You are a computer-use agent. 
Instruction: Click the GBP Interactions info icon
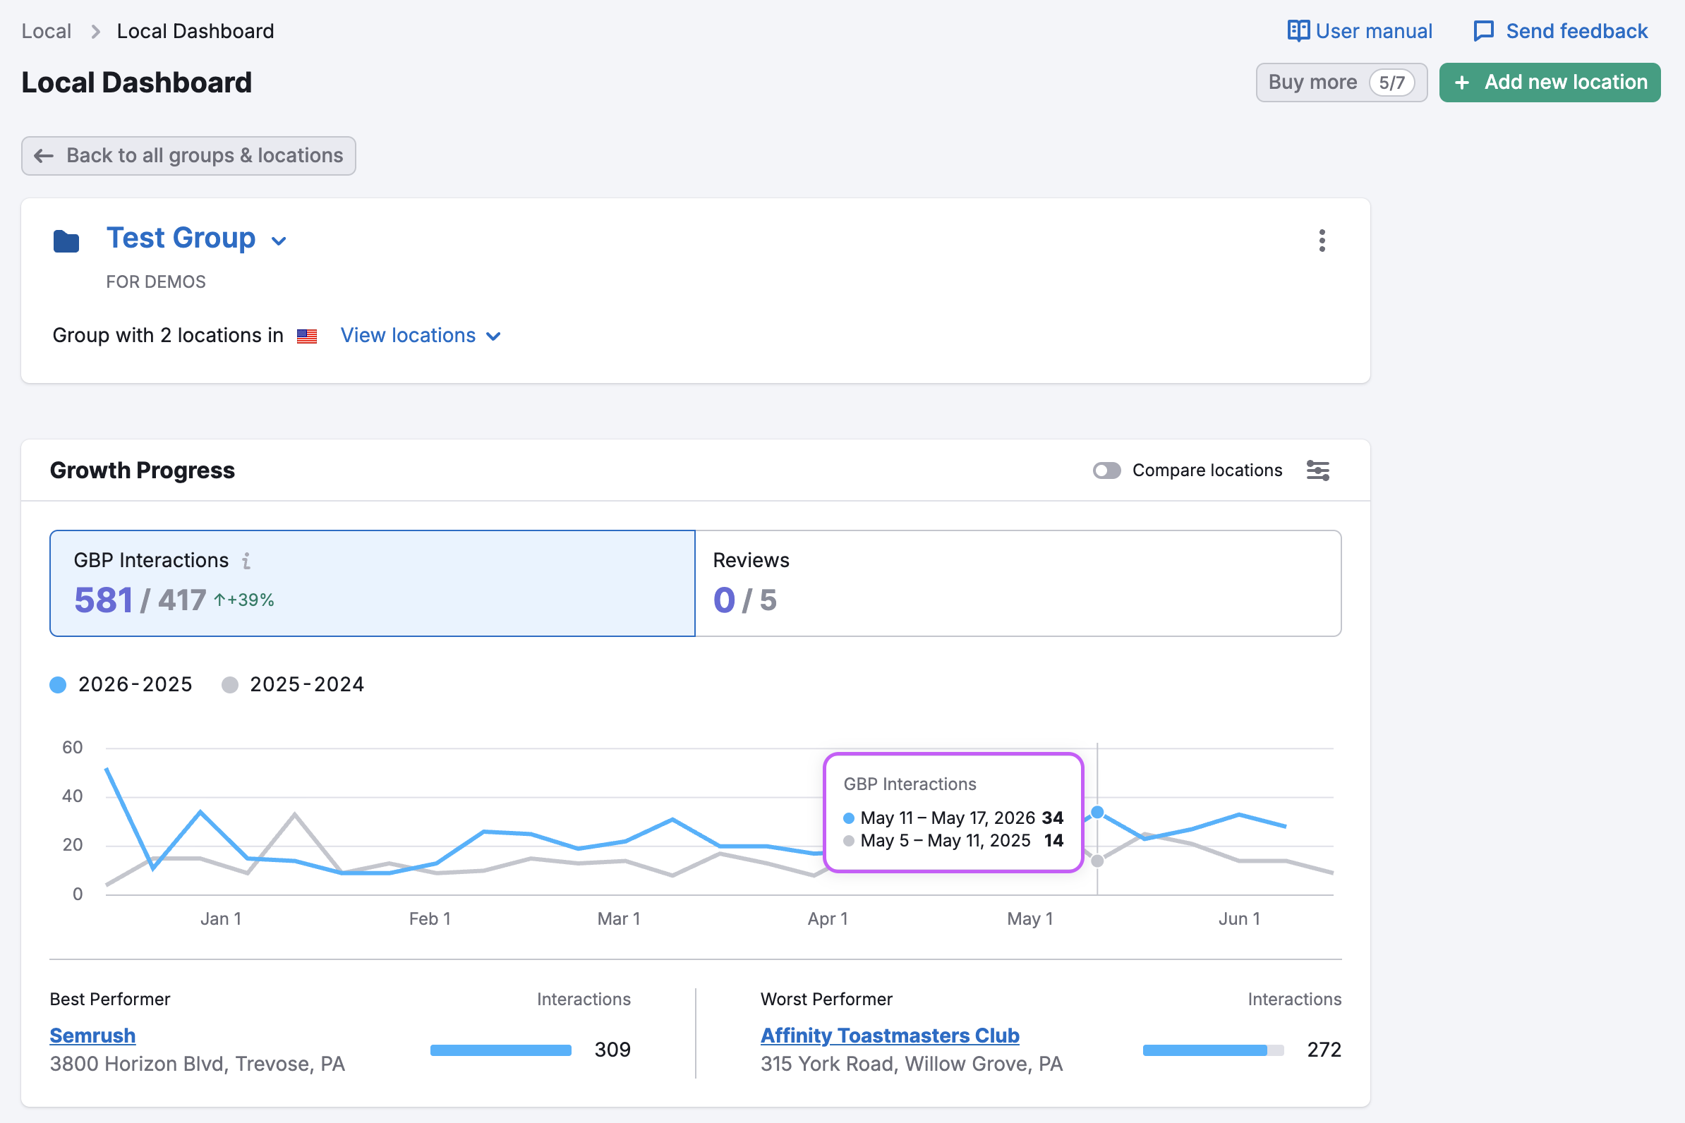246,561
